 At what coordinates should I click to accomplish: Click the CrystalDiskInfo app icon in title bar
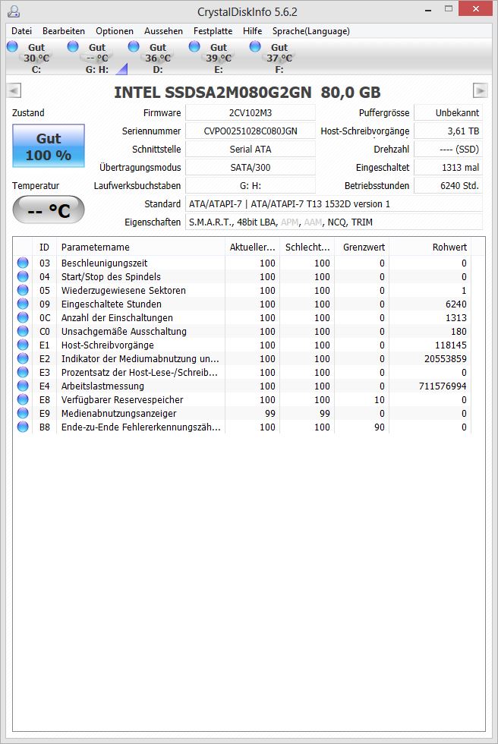14,11
